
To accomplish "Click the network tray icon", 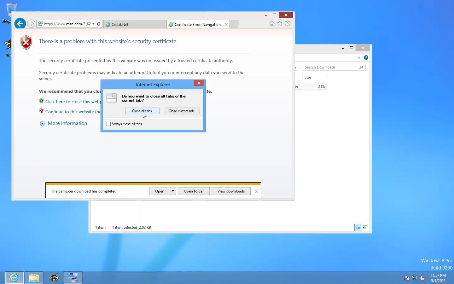I will tap(415, 278).
